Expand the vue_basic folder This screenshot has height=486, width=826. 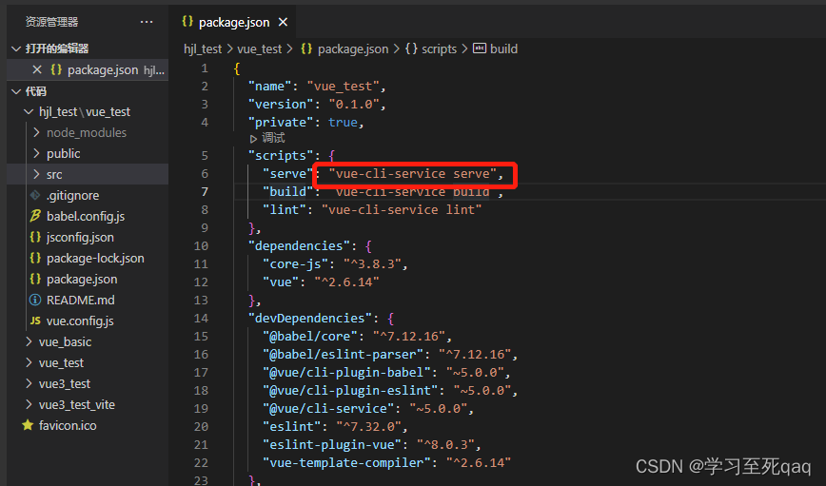[x=29, y=341]
